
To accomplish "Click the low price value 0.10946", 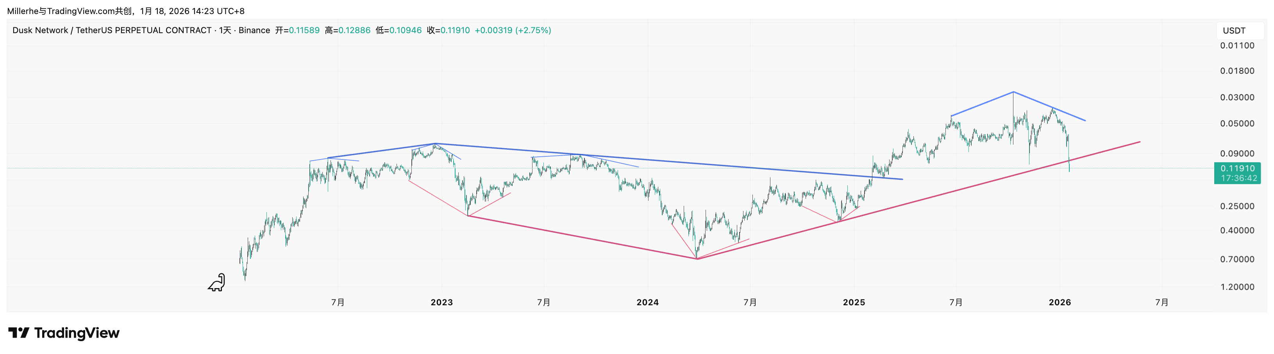I will coord(406,31).
